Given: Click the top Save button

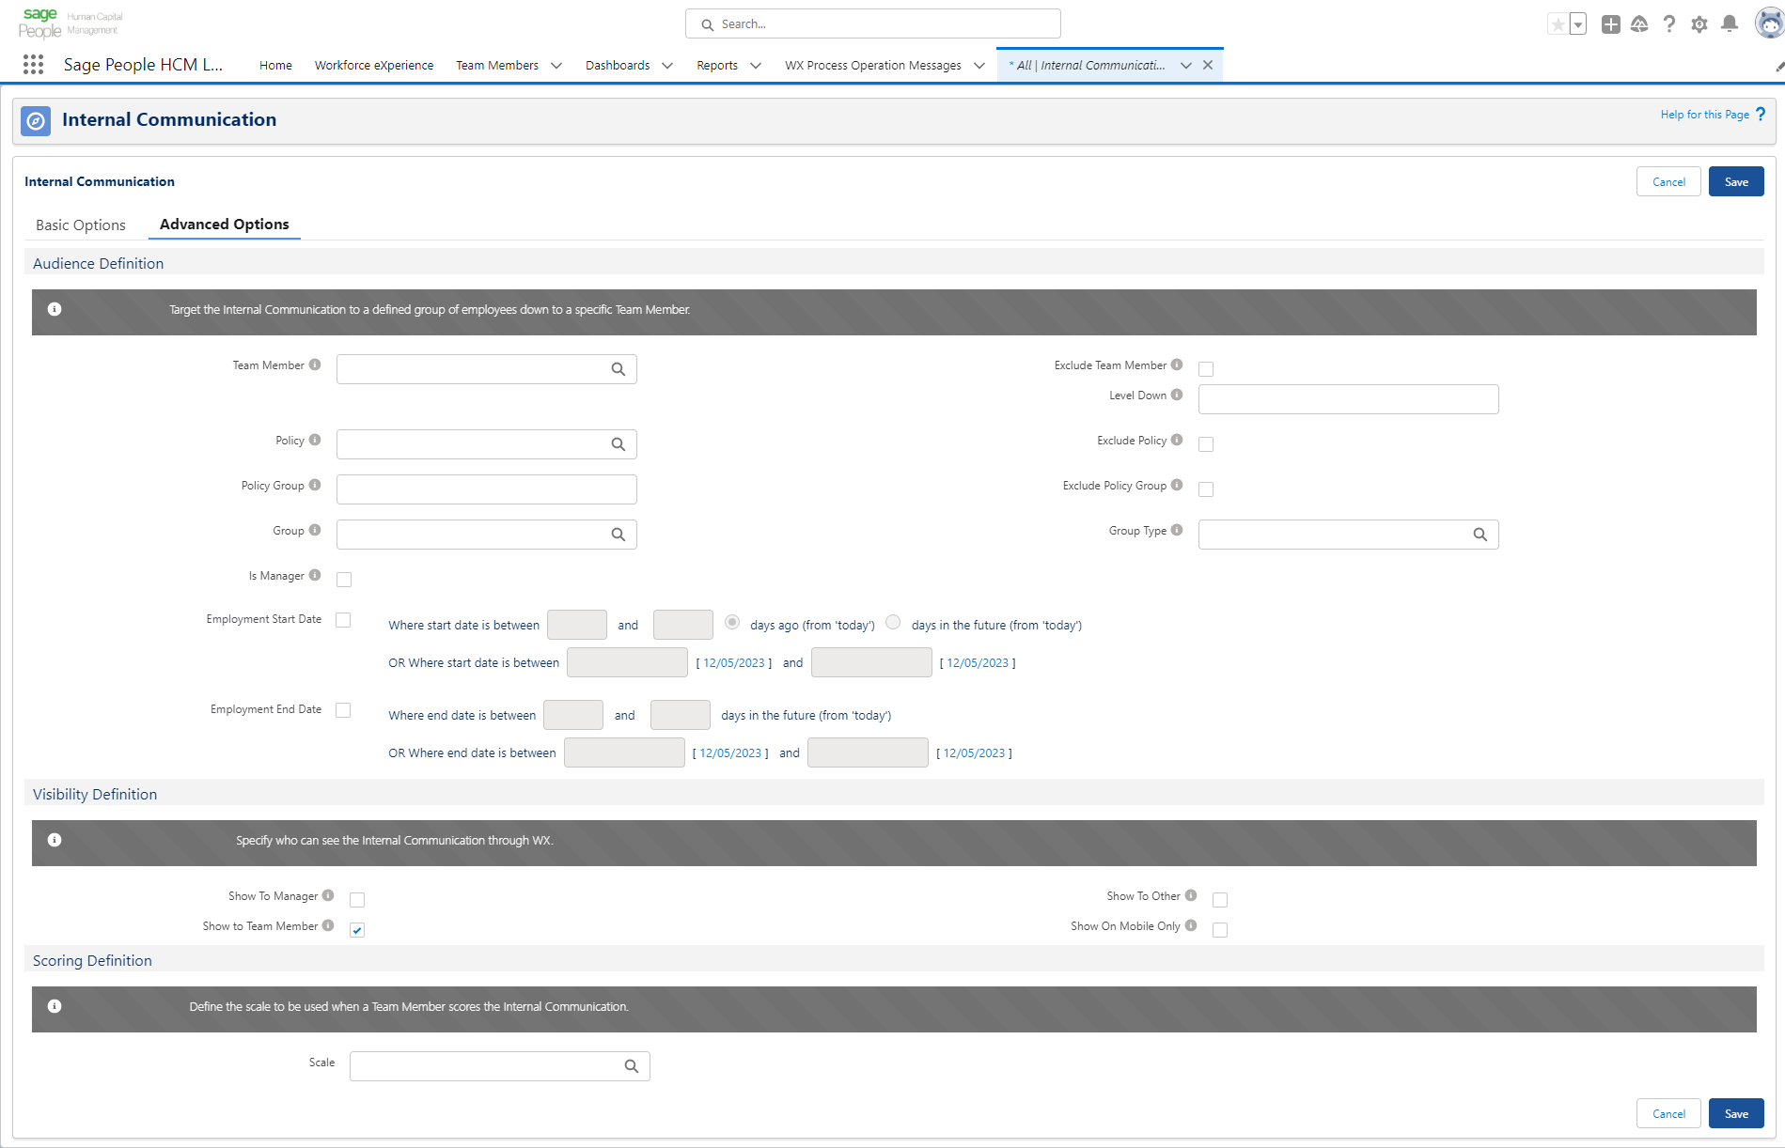Looking at the screenshot, I should (1735, 182).
